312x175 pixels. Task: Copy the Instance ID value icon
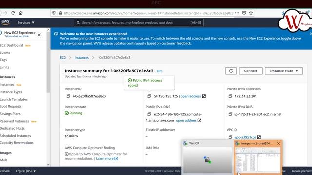68,96
